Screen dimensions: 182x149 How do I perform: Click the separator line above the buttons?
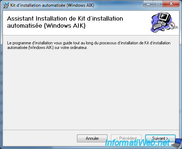[91, 130]
